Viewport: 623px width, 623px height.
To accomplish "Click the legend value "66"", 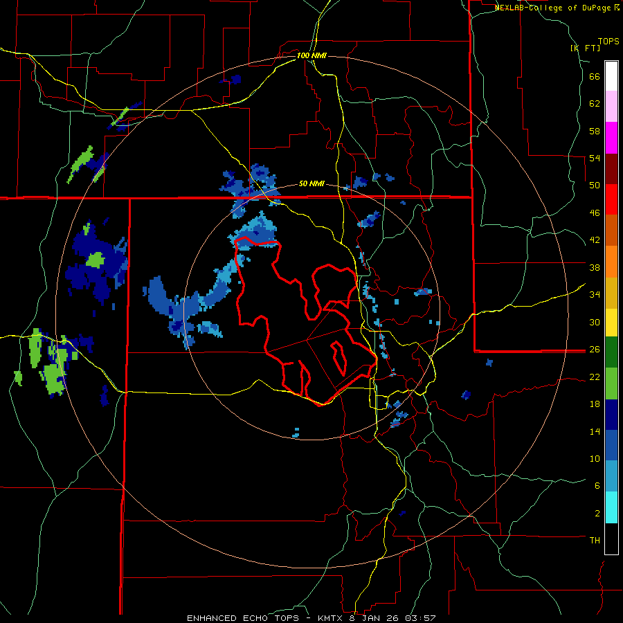I will (x=595, y=76).
